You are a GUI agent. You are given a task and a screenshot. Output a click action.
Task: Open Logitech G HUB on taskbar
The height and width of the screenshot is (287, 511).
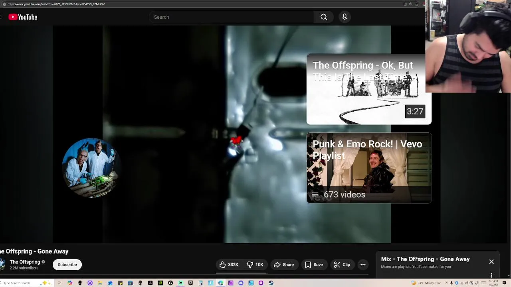tap(170, 283)
